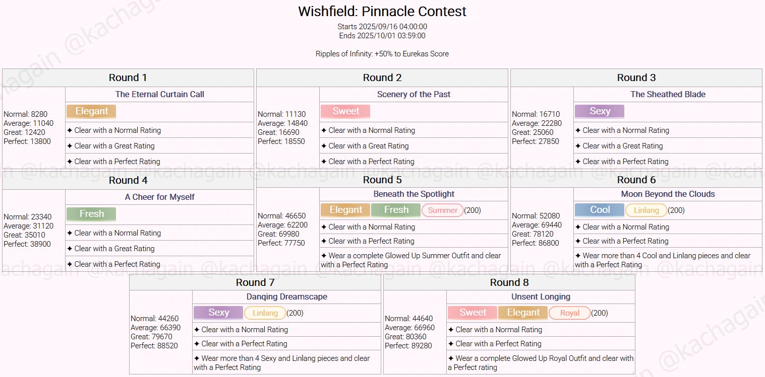Screen dimensions: 765x377
Task: Click the Linlang tag in Round 6
Action: pyautogui.click(x=646, y=210)
